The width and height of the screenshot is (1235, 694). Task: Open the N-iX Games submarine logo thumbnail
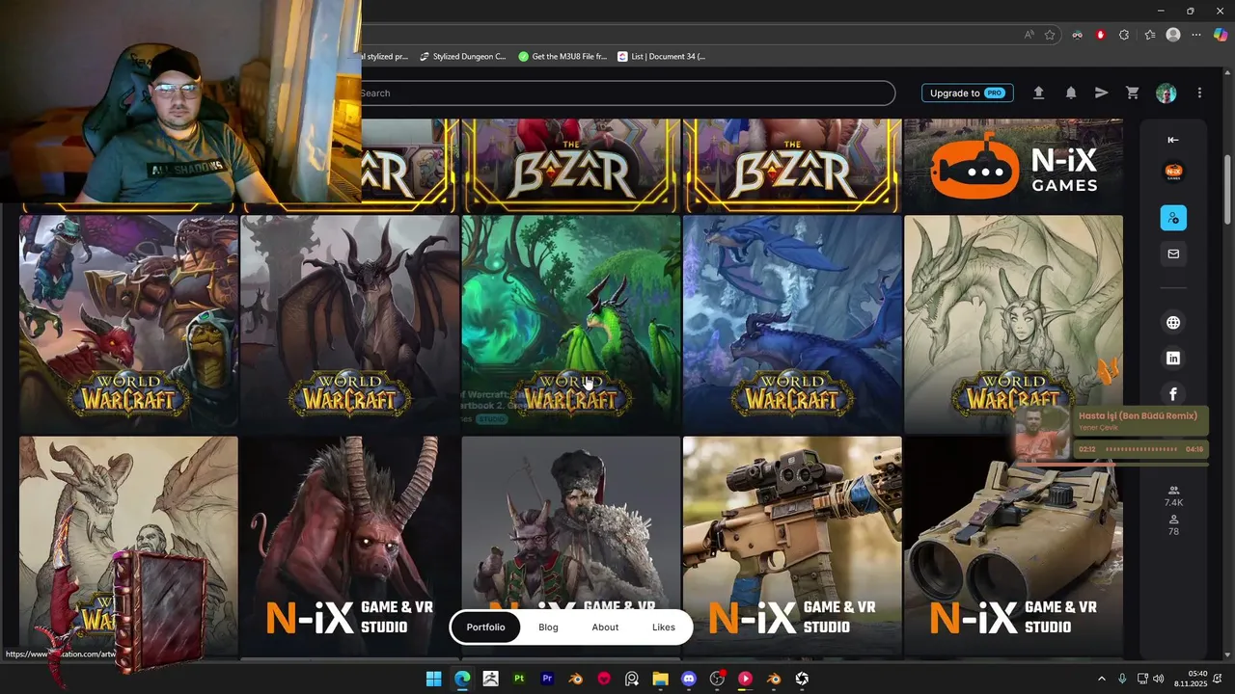tap(1013, 166)
